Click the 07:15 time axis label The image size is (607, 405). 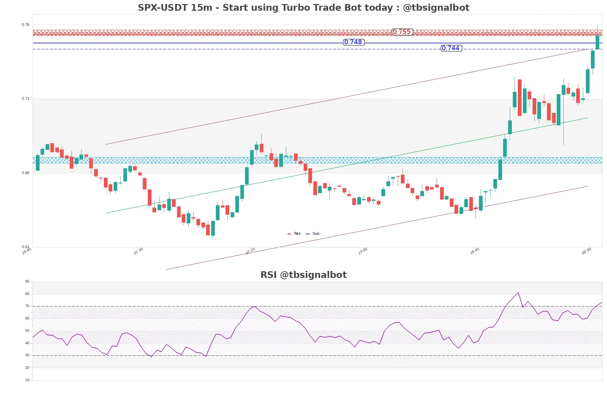coord(250,251)
